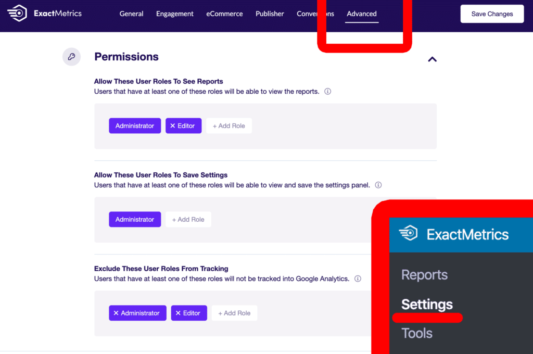Add a role under Save Settings

(x=188, y=219)
